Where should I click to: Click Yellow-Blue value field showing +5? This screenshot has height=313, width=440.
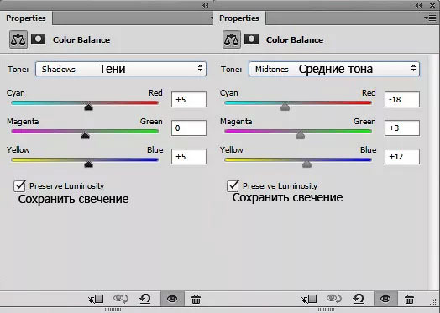click(189, 156)
